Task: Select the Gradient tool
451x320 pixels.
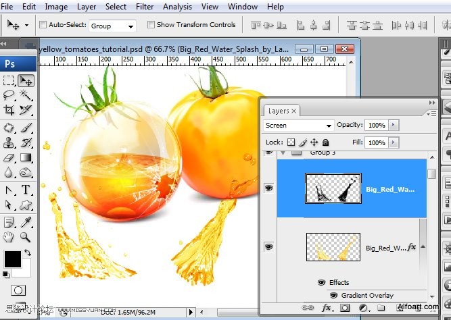Action: pos(26,157)
